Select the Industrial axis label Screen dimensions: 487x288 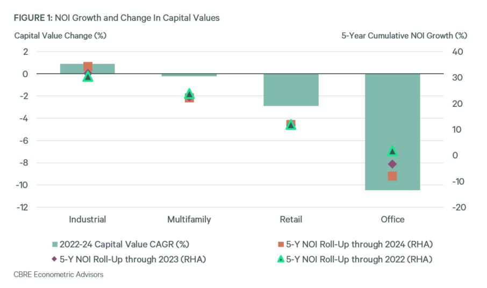click(x=88, y=219)
